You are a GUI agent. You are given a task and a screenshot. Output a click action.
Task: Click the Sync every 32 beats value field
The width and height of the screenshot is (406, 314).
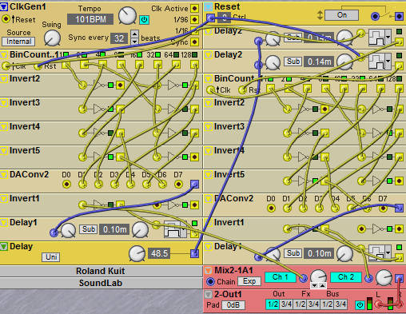tap(119, 38)
